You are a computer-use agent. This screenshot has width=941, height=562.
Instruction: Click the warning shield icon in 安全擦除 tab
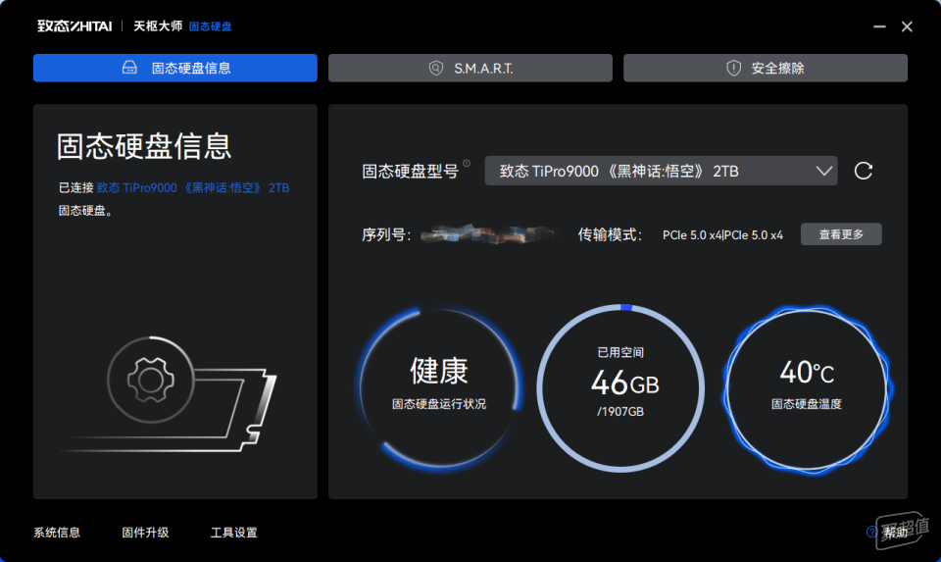(733, 68)
